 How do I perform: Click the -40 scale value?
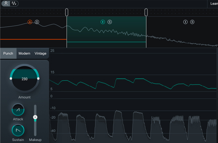point(53,131)
